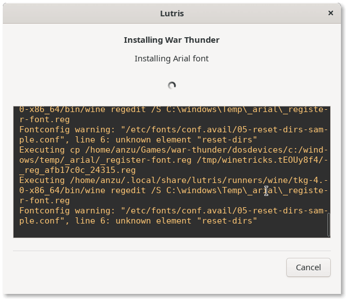This screenshot has height=299, width=346.
Task: Click the loading spinner icon
Action: click(x=172, y=86)
